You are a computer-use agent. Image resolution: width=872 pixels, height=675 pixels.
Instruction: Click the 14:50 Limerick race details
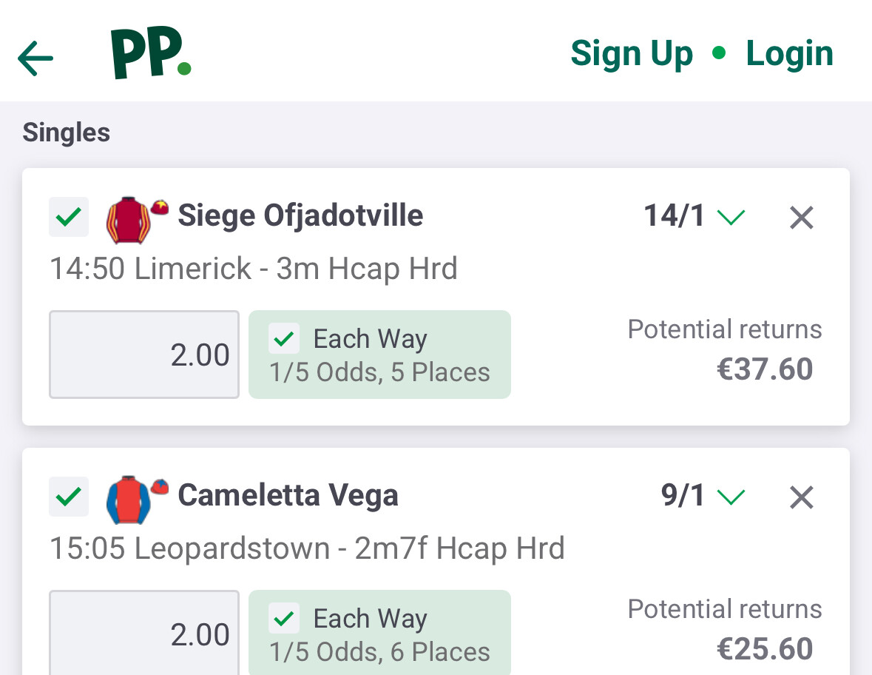254,269
